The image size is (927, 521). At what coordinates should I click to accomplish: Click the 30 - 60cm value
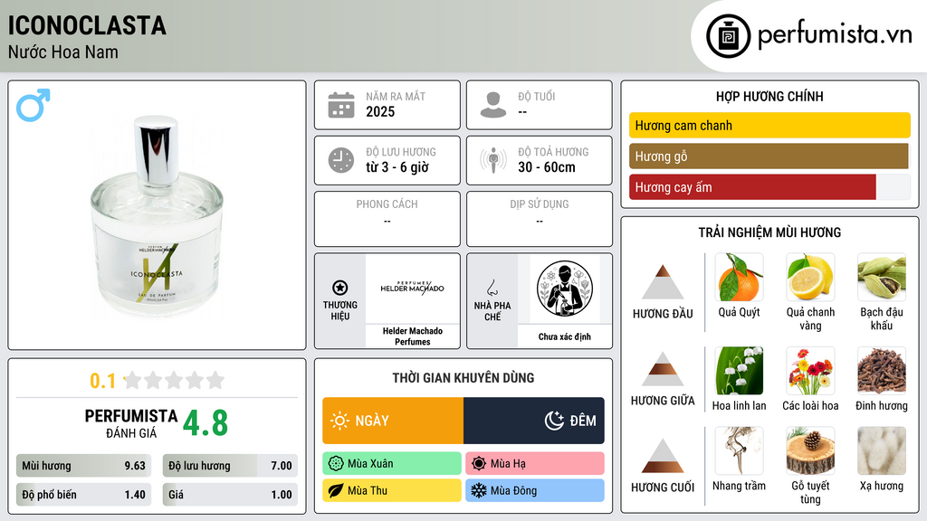tap(547, 167)
